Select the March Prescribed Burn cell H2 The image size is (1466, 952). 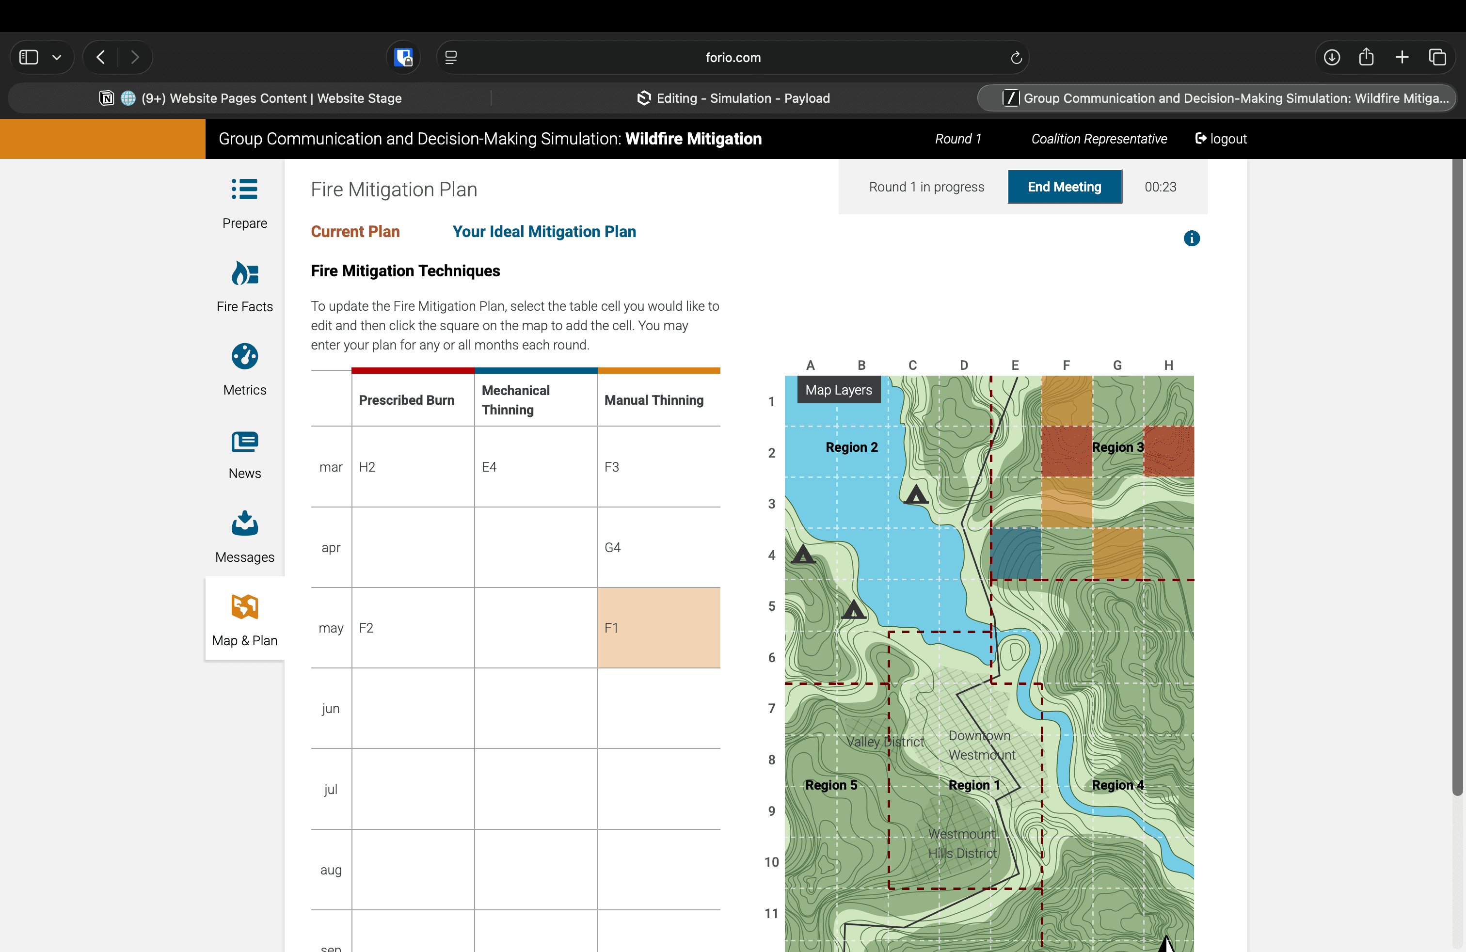coord(413,467)
